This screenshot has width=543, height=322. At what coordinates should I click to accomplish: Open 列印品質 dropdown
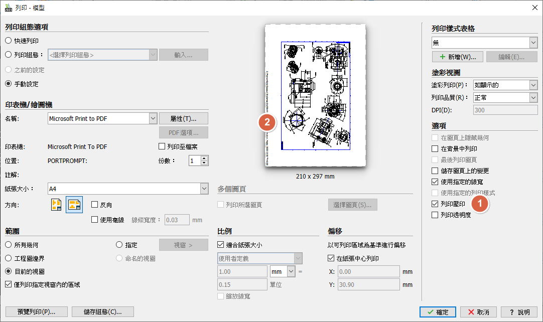[533, 98]
